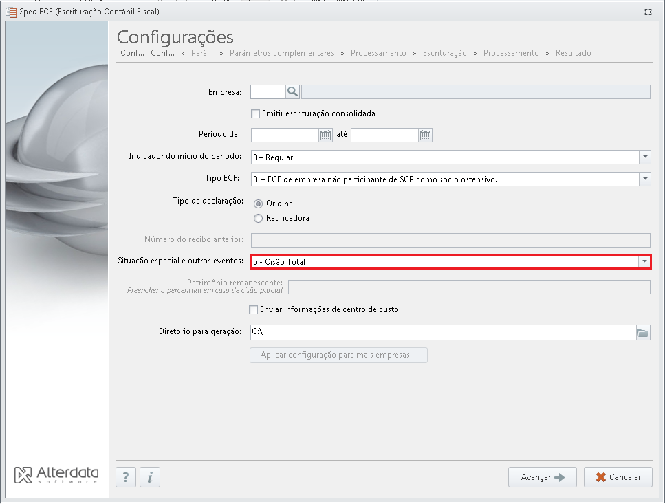Click the Empresa search magnifier icon
Viewport: 665px width, 504px height.
[292, 91]
